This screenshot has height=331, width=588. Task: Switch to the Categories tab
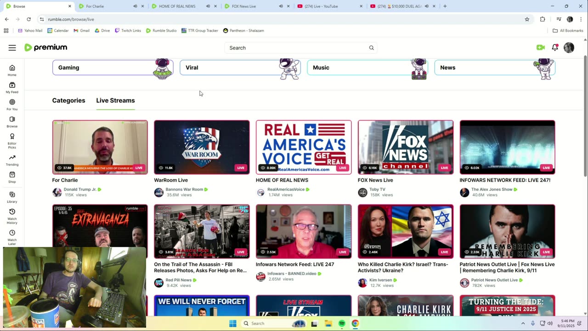coord(68,100)
